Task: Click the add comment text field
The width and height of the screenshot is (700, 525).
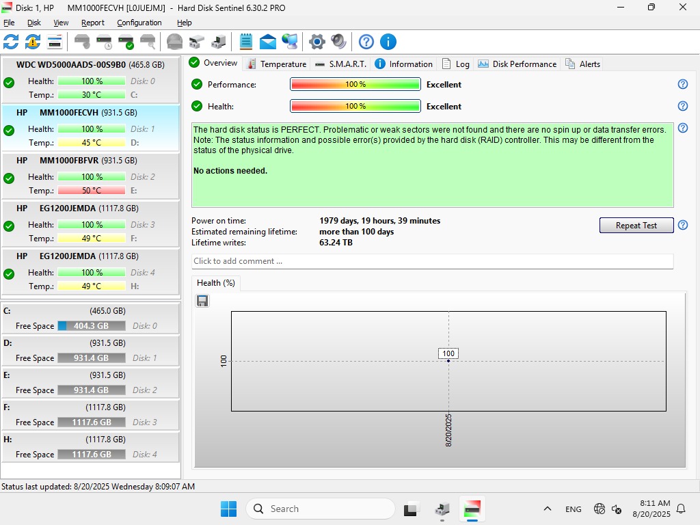Action: (x=432, y=261)
